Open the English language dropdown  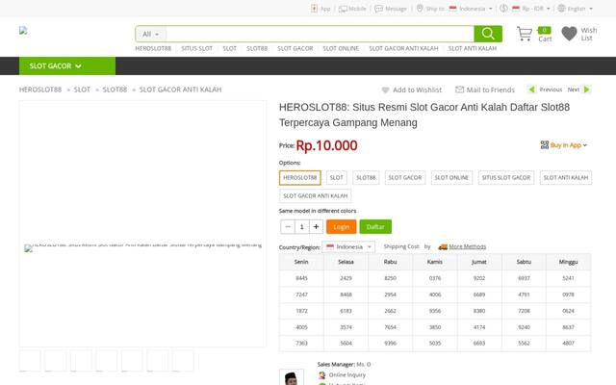tap(579, 9)
